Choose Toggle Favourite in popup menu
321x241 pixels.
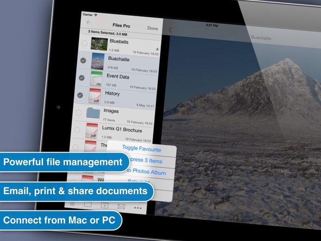[x=142, y=148]
